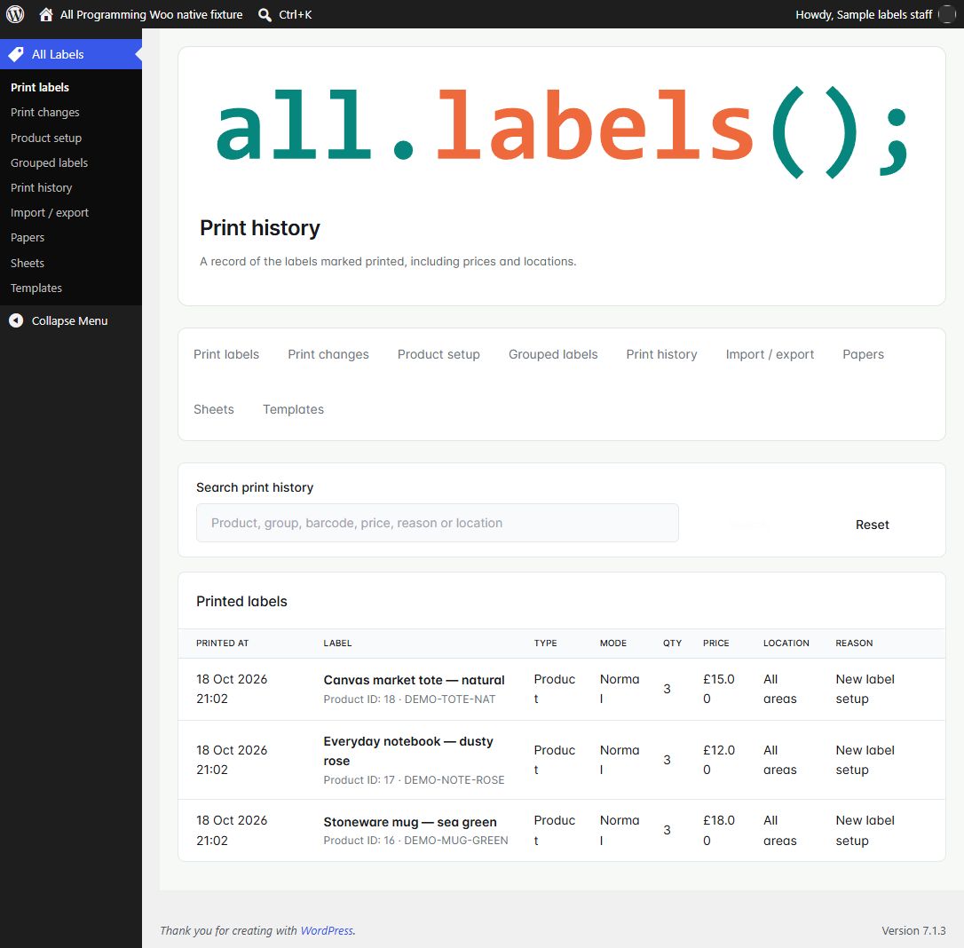Viewport: 964px width, 948px height.
Task: Click the REASON column header
Action: point(854,643)
